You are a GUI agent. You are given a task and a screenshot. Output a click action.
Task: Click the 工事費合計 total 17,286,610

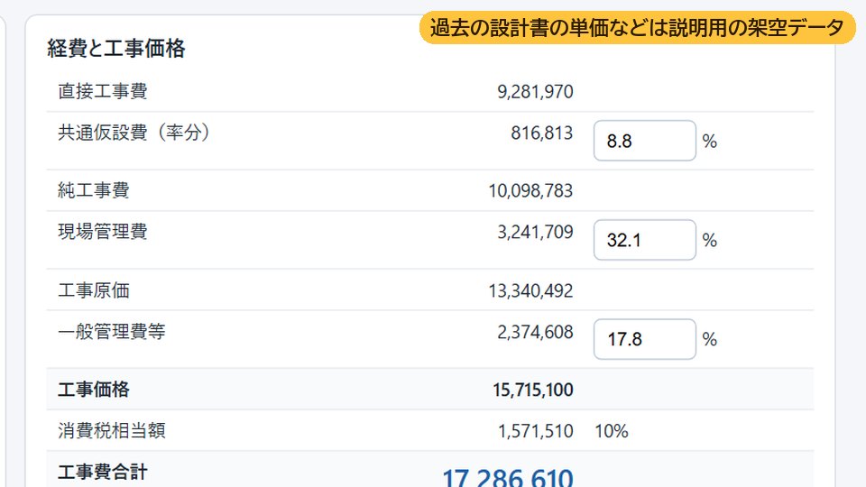(508, 478)
